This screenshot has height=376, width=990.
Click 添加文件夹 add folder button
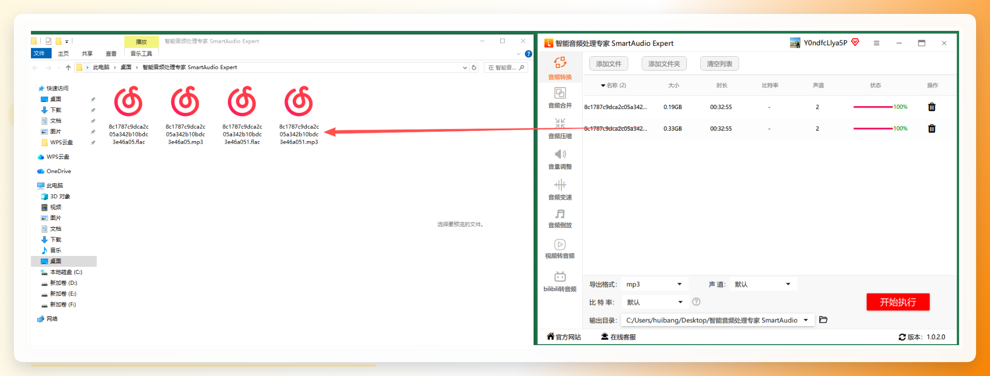click(664, 64)
